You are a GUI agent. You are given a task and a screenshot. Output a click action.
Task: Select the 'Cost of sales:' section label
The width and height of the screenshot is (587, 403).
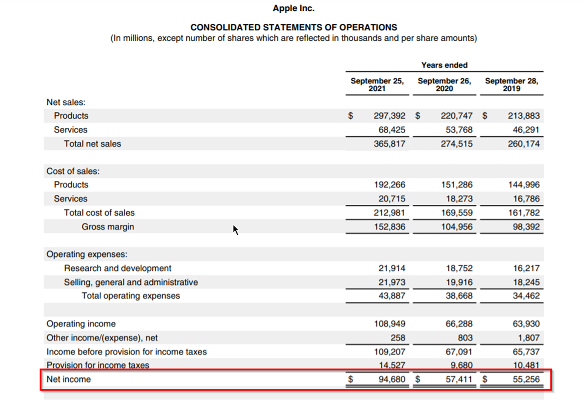[73, 171]
